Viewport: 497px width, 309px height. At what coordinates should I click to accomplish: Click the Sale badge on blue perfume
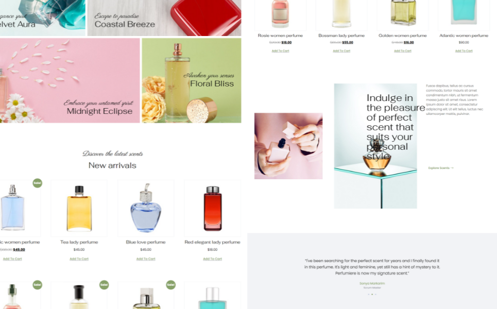38,183
